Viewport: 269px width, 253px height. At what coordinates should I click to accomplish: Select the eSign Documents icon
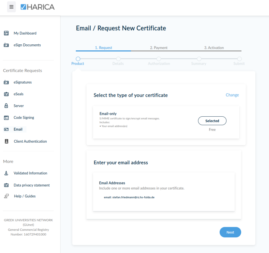coord(6,45)
